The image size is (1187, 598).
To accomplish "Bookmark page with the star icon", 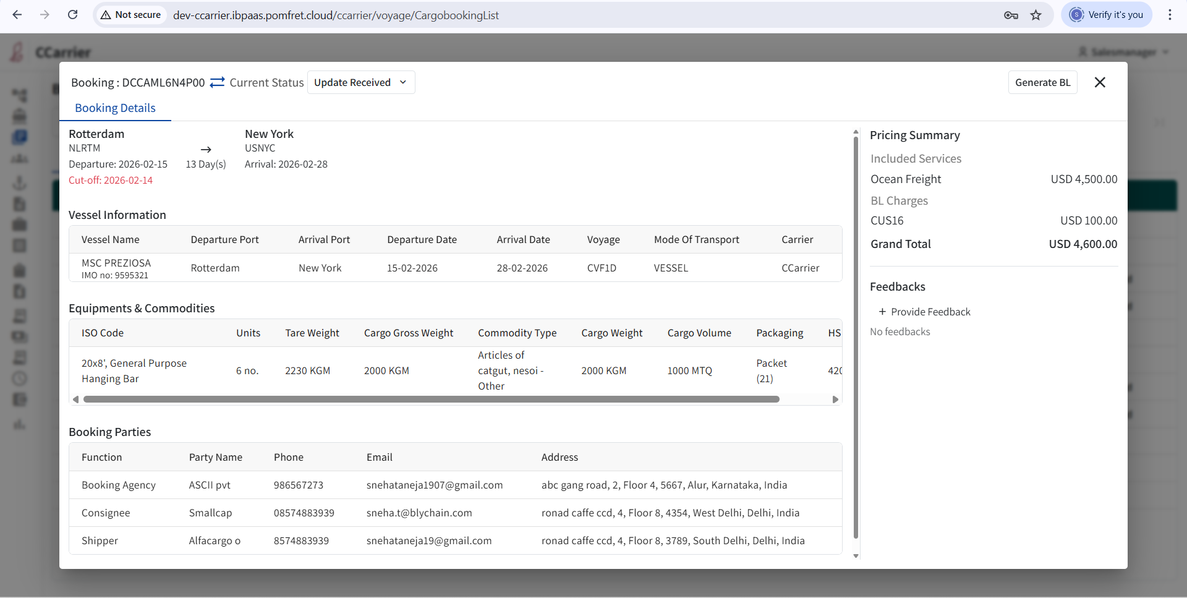I will [x=1036, y=15].
